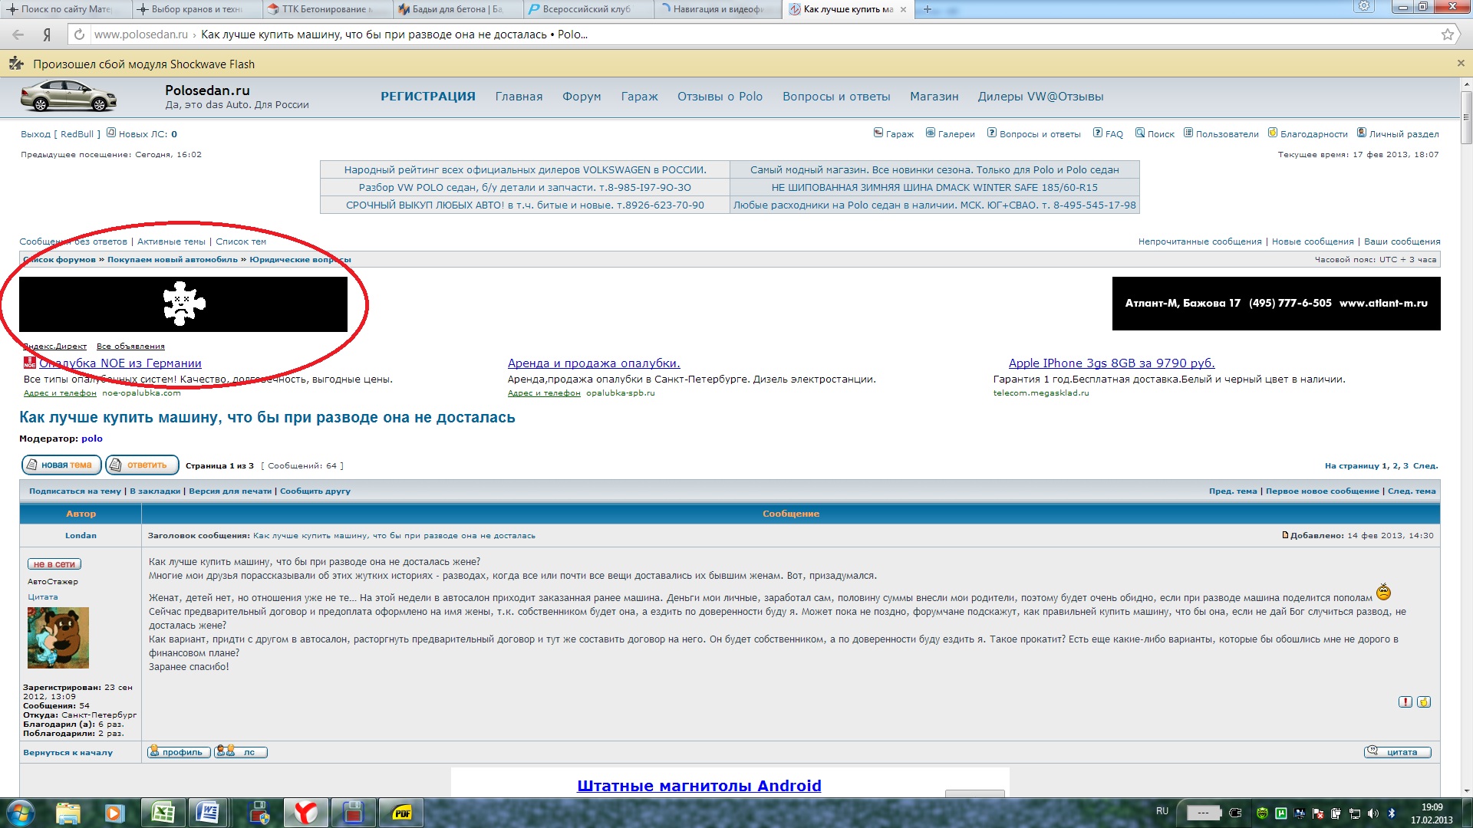Open the Форум menu item
The width and height of the screenshot is (1473, 828).
click(x=582, y=97)
